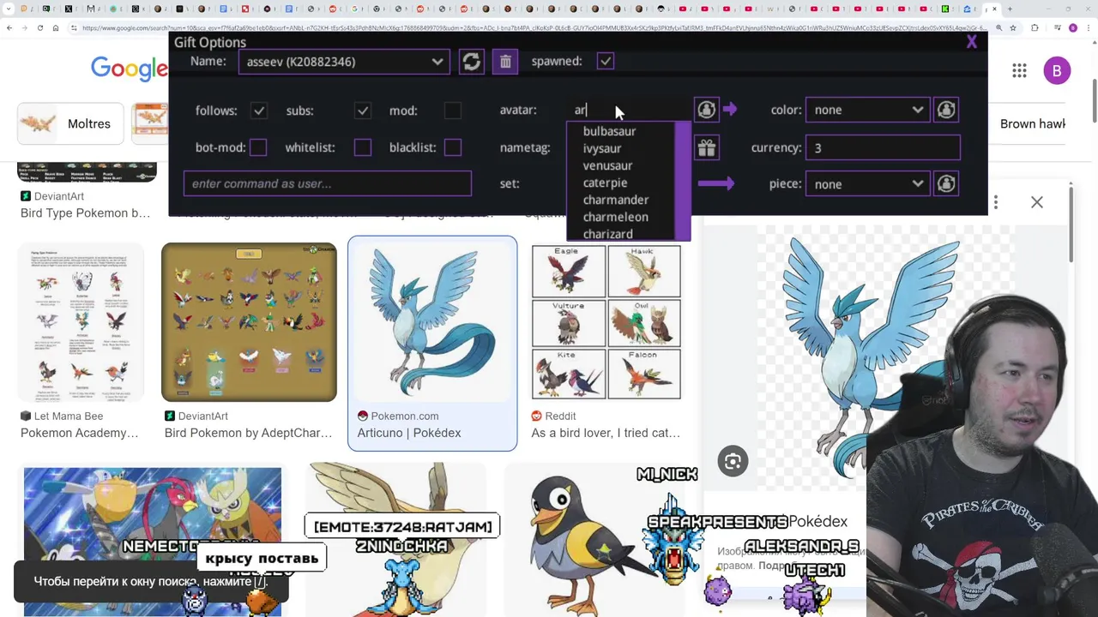Viewport: 1098px width, 617px height.
Task: Open the Google account avatar B
Action: pos(1057,71)
